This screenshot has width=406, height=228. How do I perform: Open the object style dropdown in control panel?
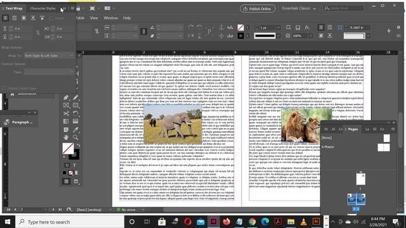[368, 35]
